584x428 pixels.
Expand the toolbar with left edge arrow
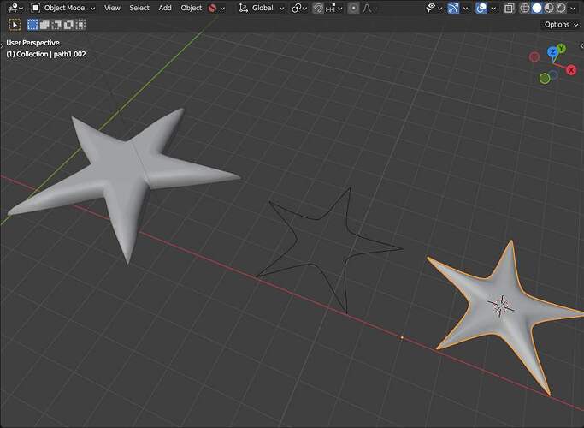2,45
